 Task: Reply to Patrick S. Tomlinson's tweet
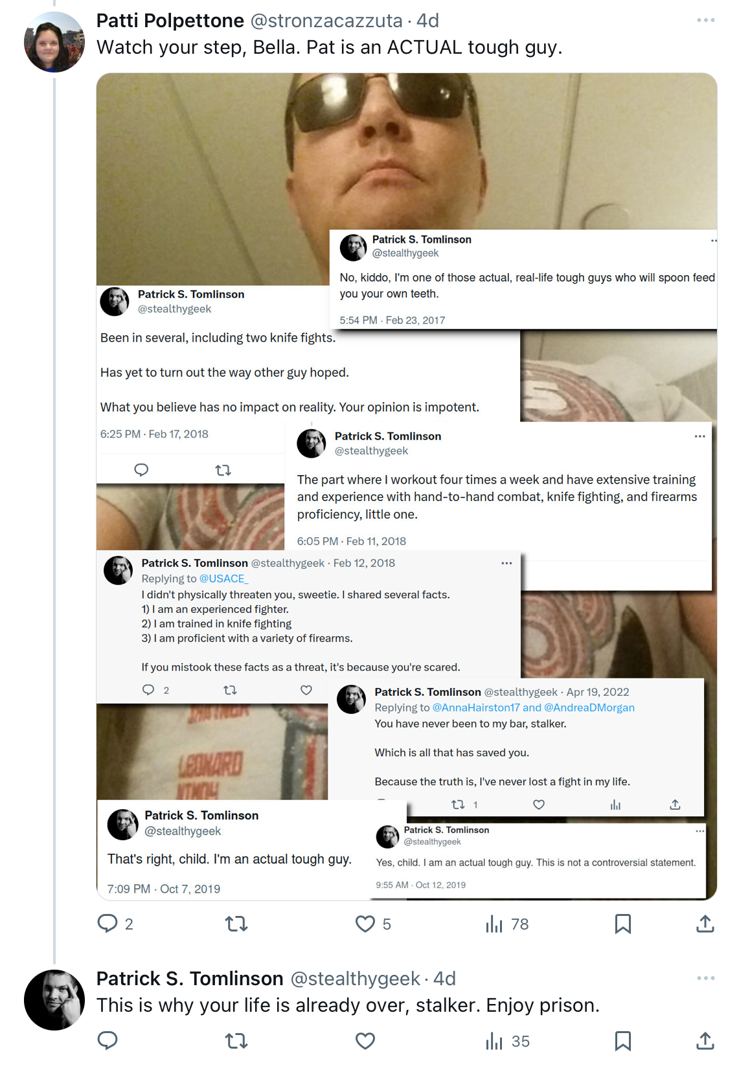coord(108,1041)
